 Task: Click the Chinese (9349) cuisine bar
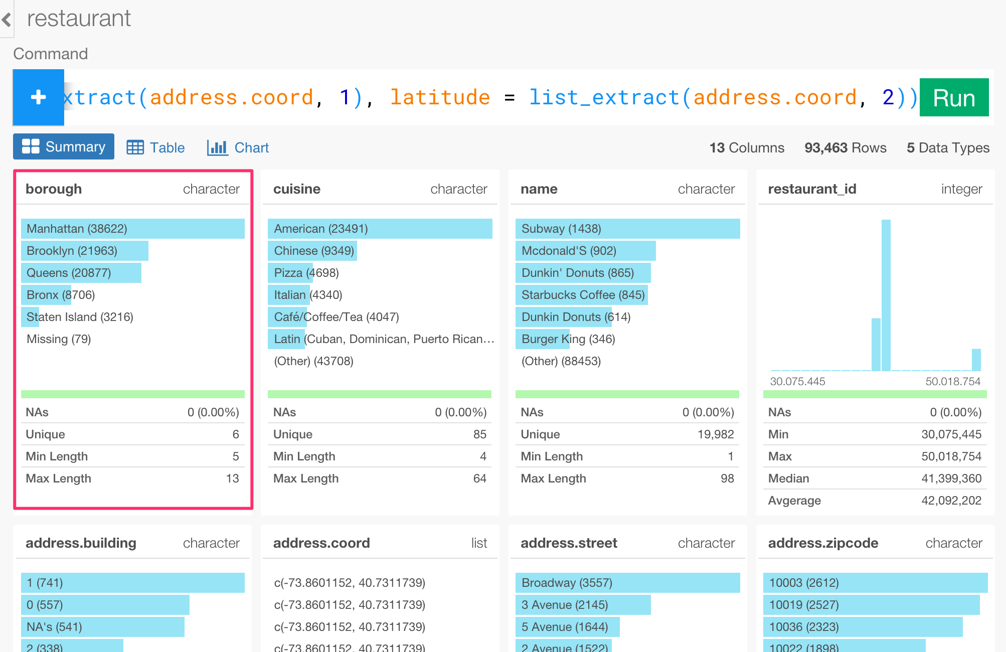point(312,251)
